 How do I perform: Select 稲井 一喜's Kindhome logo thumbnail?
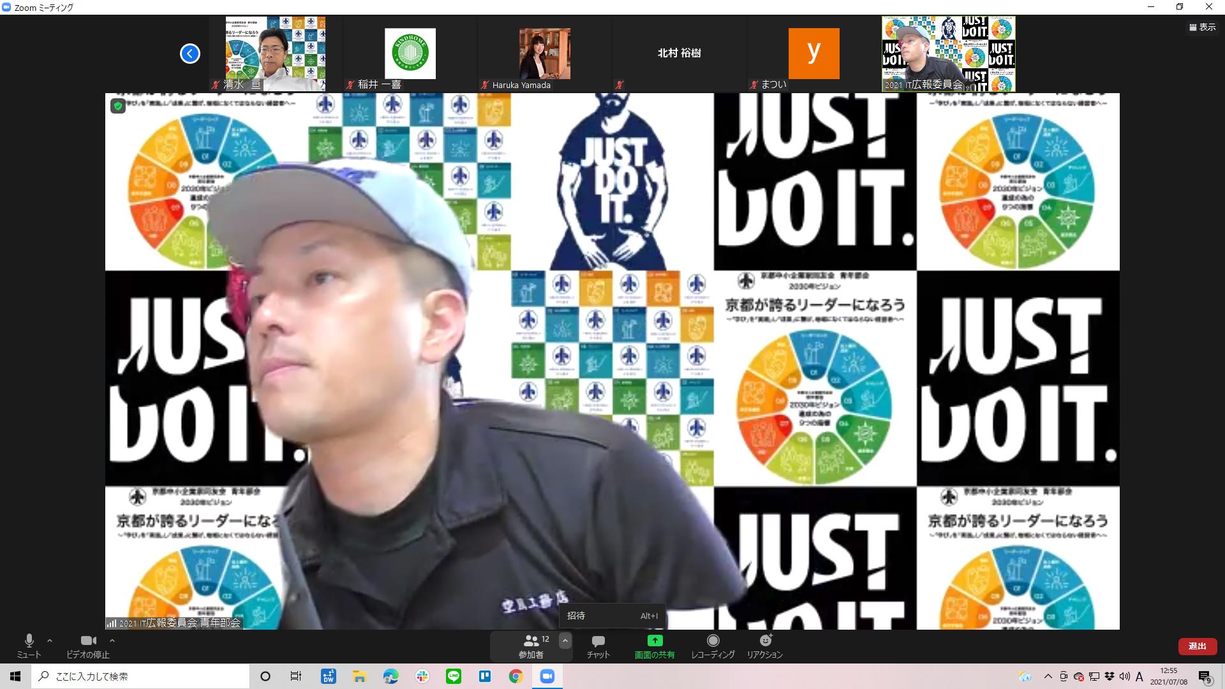click(x=410, y=54)
